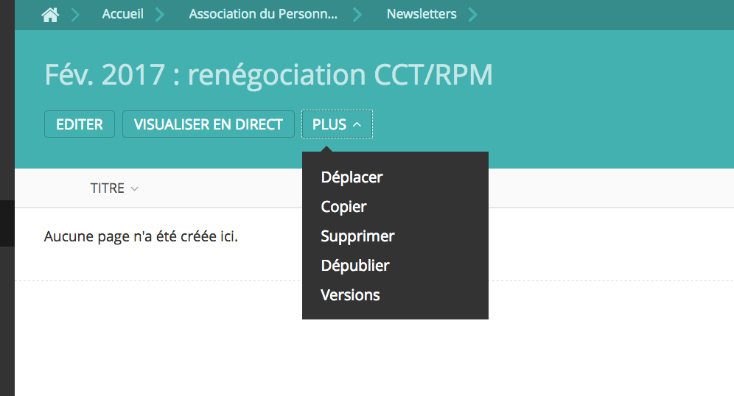Open the Association du Personn... breadcrumb
Viewport: 734px width, 396px height.
(x=263, y=14)
